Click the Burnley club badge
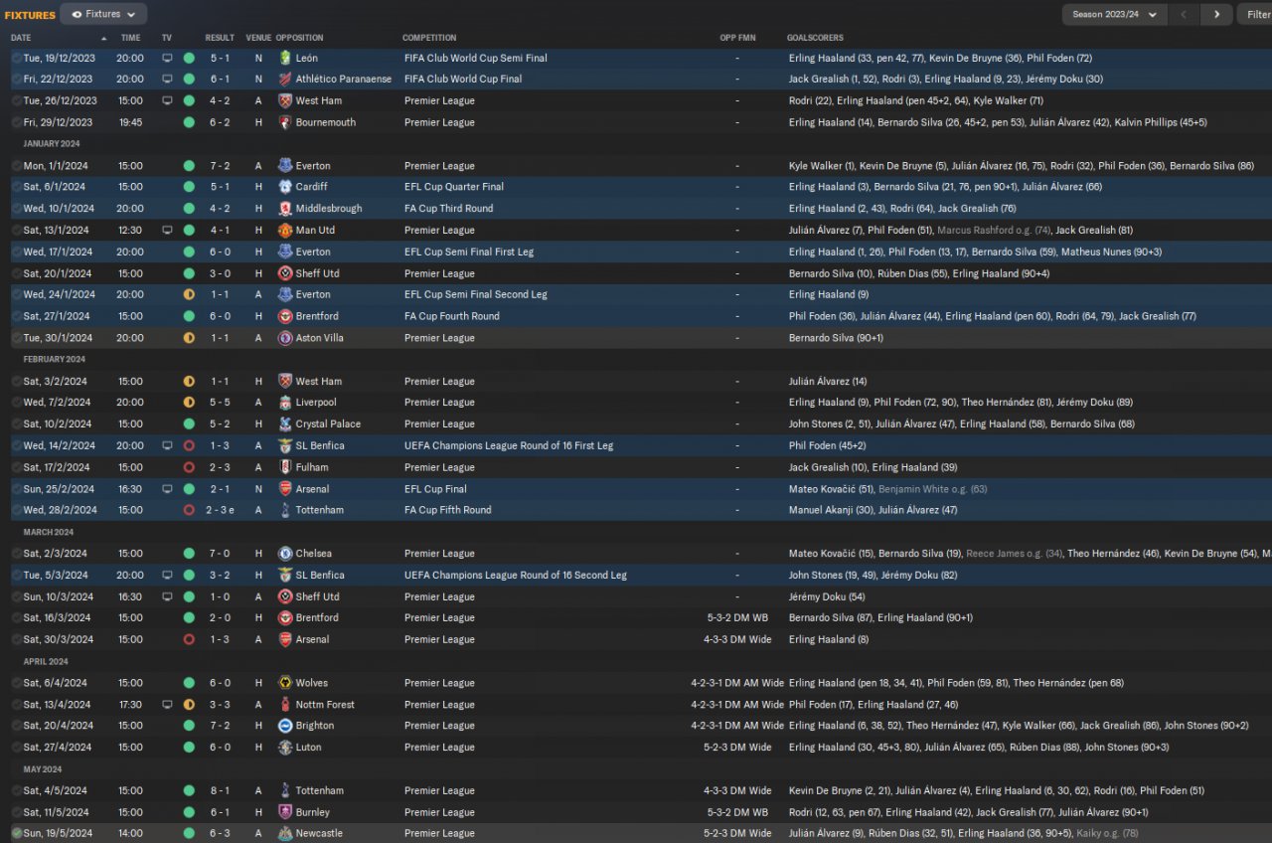 (285, 812)
